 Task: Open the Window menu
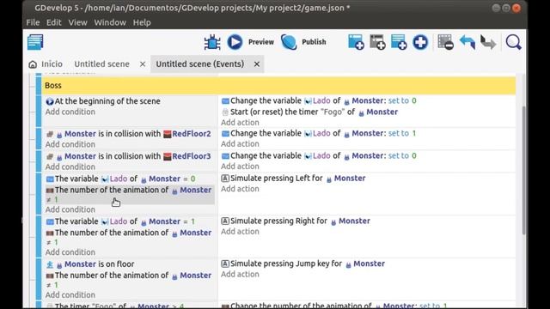110,22
